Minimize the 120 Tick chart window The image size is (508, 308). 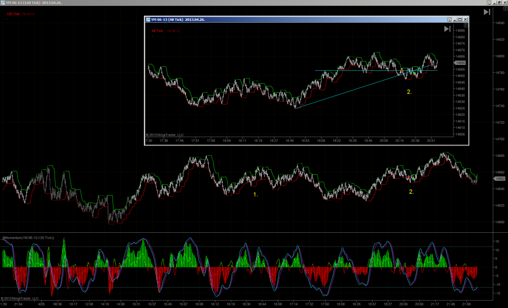pos(495,2)
